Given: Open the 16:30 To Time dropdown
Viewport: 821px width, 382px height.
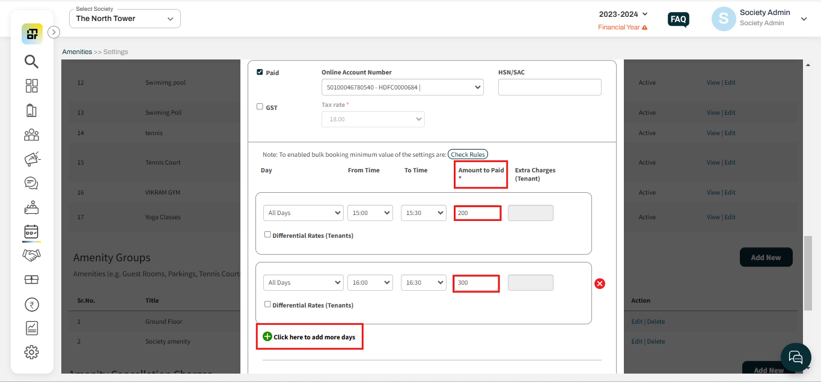Looking at the screenshot, I should [424, 283].
